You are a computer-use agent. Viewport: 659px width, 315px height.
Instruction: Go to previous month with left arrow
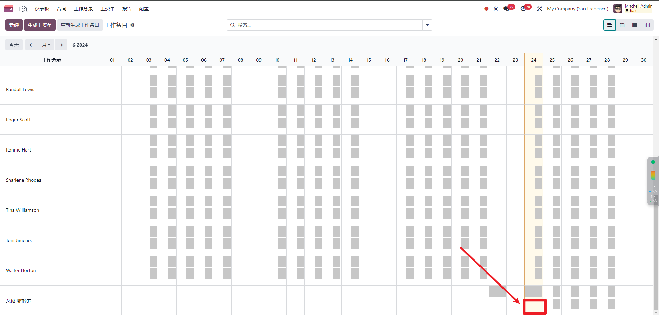click(32, 45)
